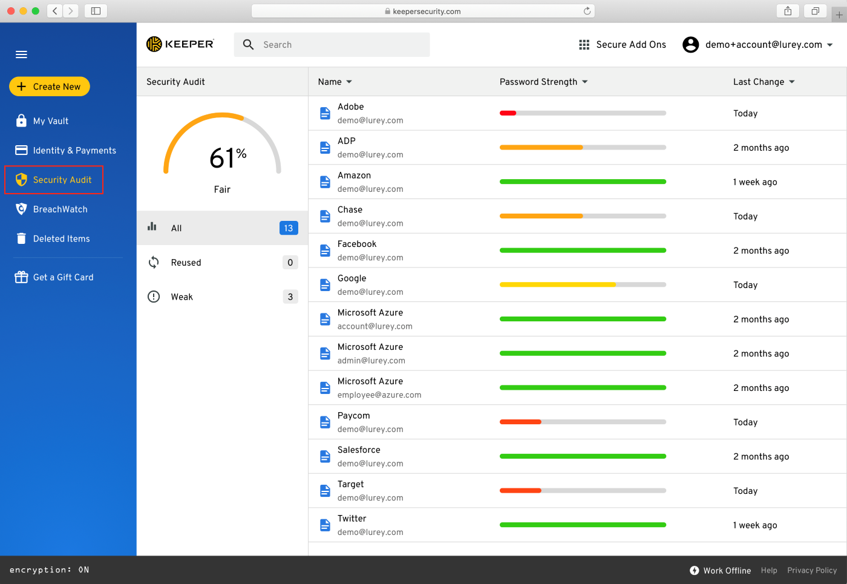Click the gift card icon
Screen dimensions: 847x584
coord(21,277)
